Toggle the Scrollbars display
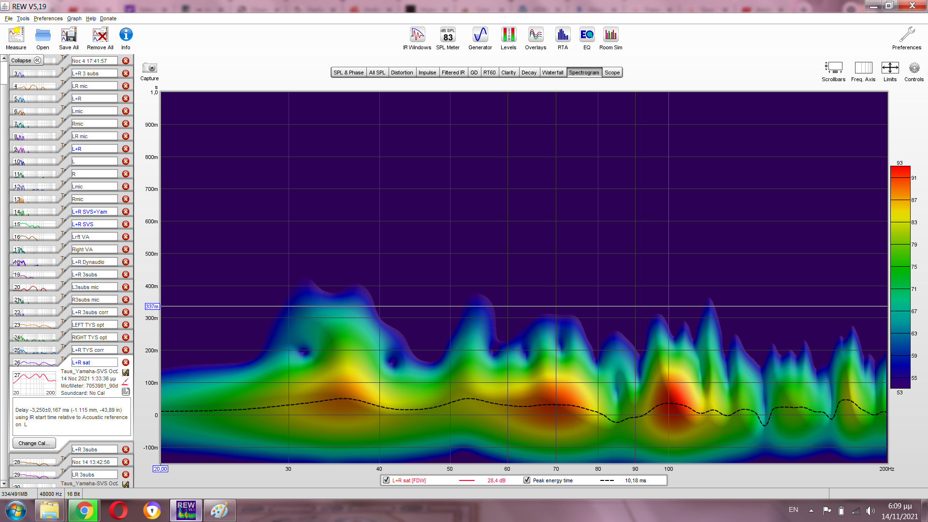The image size is (928, 522). pyautogui.click(x=833, y=68)
